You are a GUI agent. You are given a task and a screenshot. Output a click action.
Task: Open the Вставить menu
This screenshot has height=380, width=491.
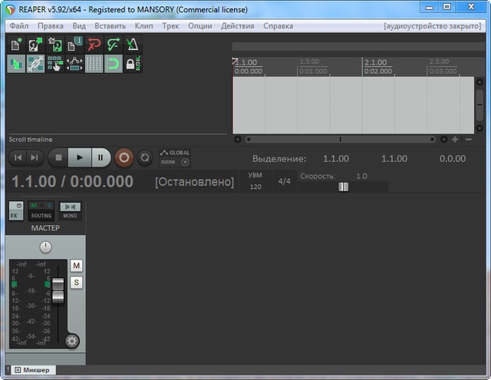pyautogui.click(x=110, y=25)
